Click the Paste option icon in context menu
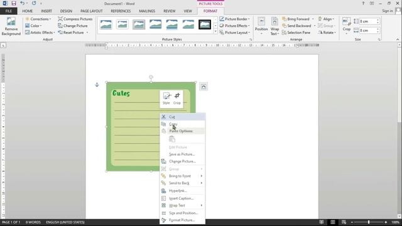 [172, 139]
